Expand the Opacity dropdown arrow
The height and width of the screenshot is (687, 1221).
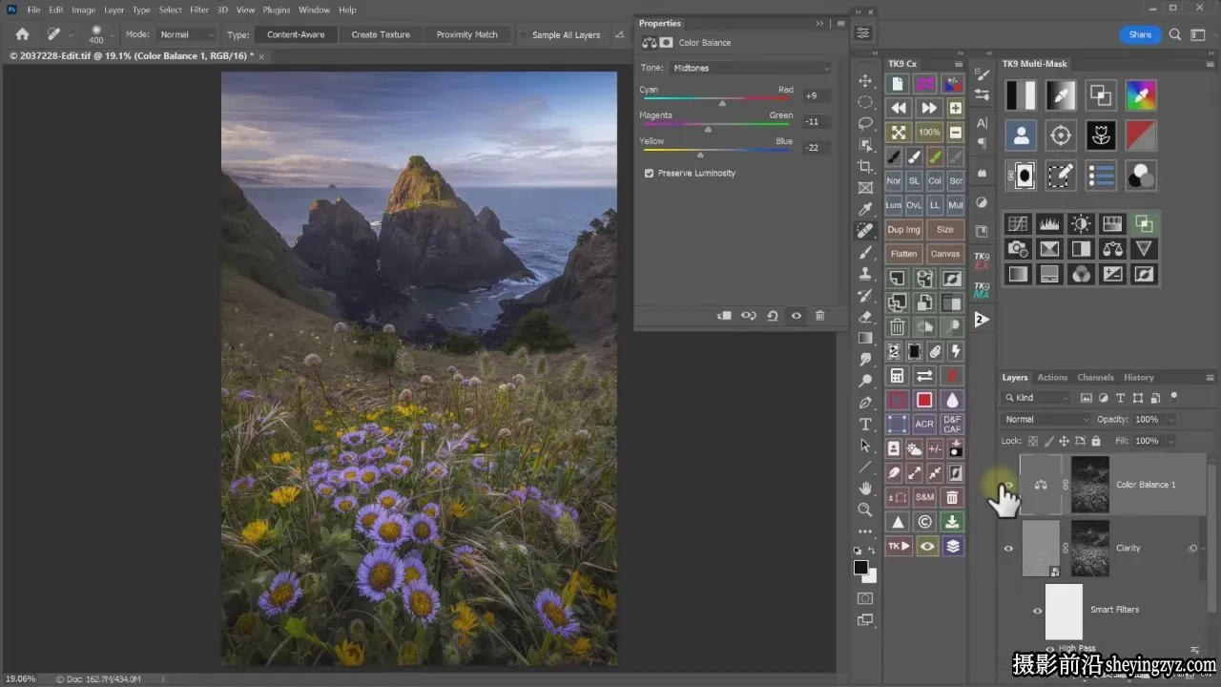(x=1171, y=419)
